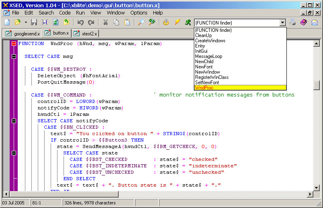Image resolution: width=323 pixels, height=208 pixels.
Task: Click '326 lines, 9978 characters' in status bar
Action: pos(90,203)
